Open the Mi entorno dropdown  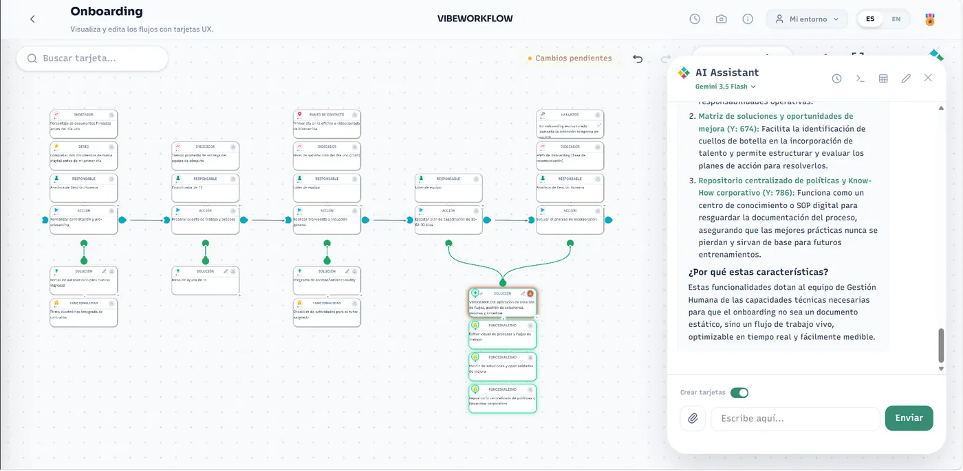(x=807, y=19)
